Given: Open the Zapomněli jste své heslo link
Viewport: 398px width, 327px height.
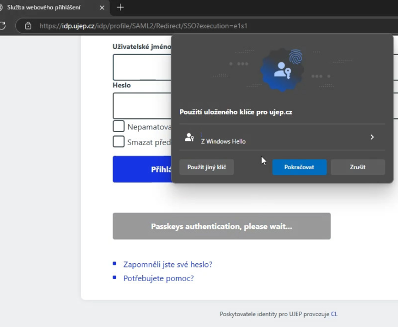Looking at the screenshot, I should tap(167, 264).
